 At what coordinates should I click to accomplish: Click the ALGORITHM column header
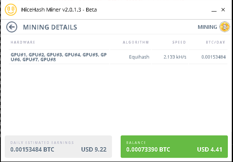[x=135, y=42]
